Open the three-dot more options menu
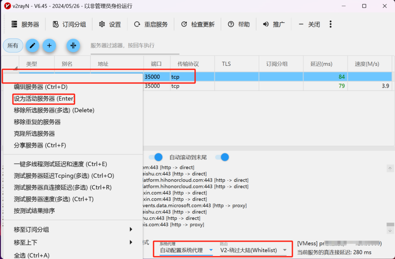 [331, 24]
